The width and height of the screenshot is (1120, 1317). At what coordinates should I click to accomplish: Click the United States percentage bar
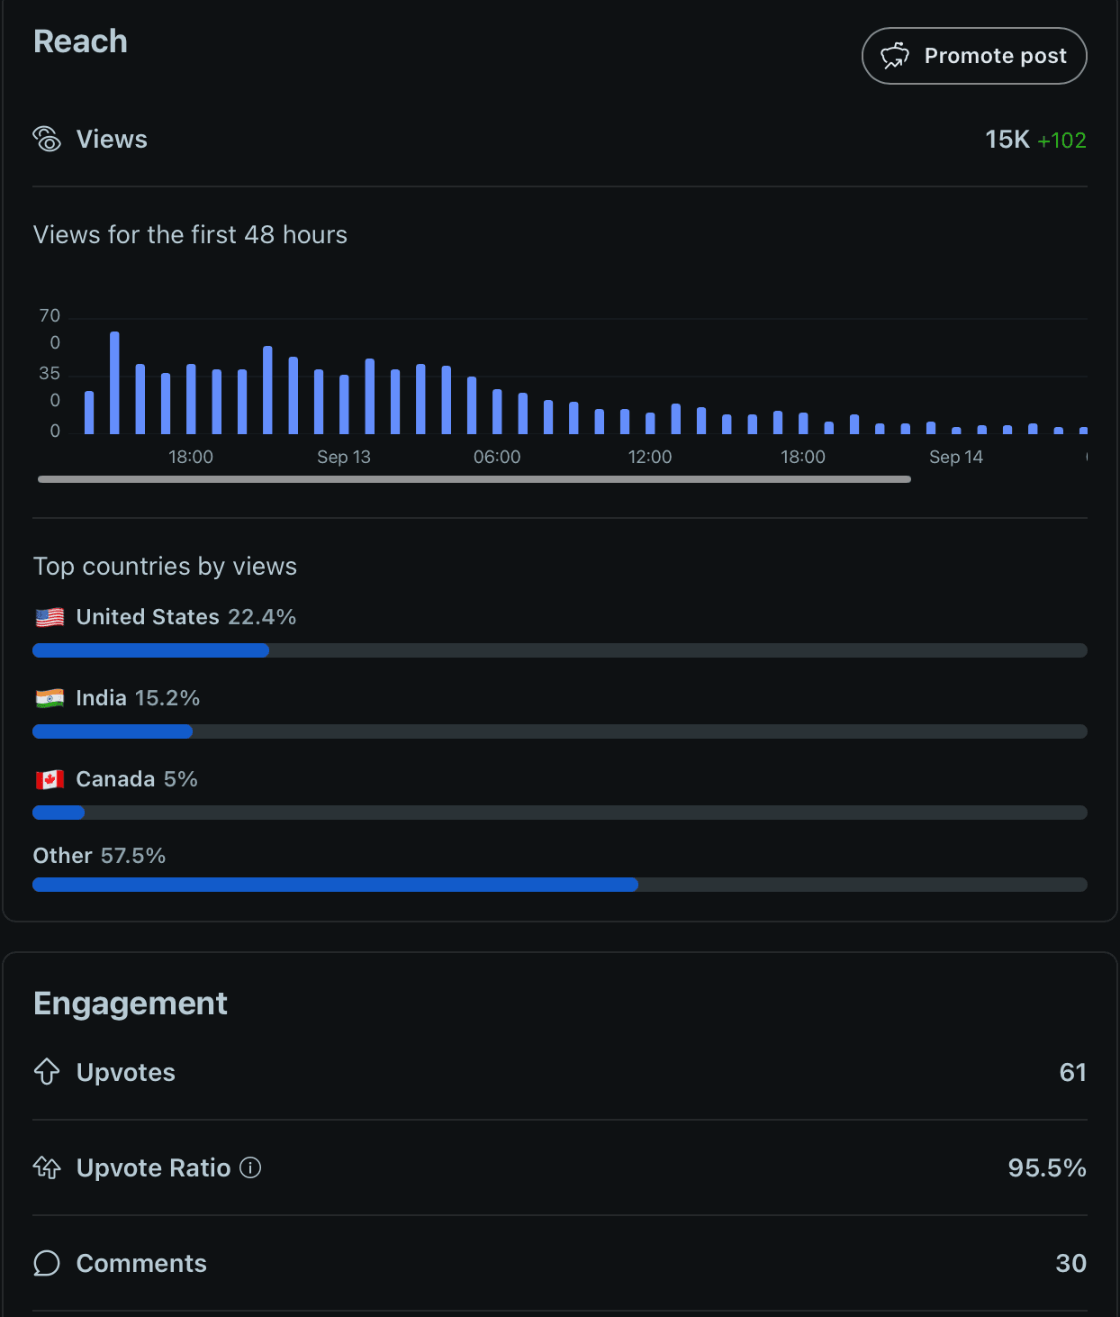point(560,650)
